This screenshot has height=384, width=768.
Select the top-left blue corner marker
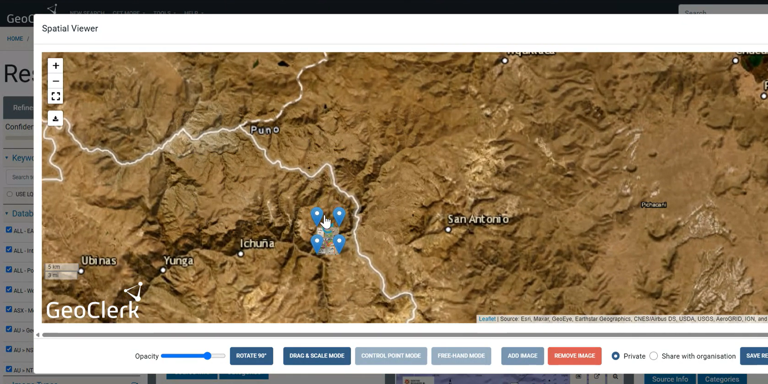point(317,216)
